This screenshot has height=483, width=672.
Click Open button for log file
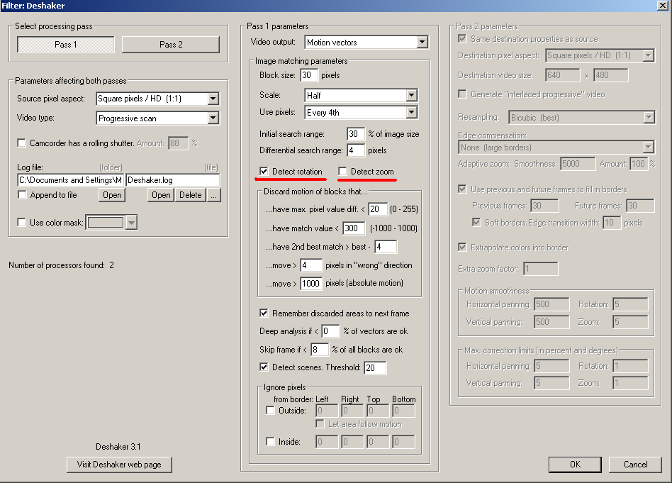(161, 195)
